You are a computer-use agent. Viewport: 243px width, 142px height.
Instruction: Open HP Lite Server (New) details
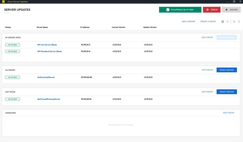coord(47,45)
